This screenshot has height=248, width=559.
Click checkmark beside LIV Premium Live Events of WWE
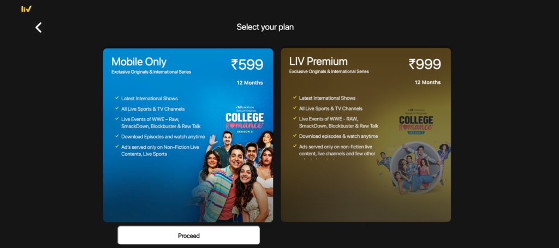coord(295,118)
